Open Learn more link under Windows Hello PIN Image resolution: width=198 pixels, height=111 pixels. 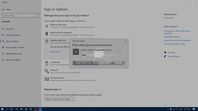click(x=55, y=52)
